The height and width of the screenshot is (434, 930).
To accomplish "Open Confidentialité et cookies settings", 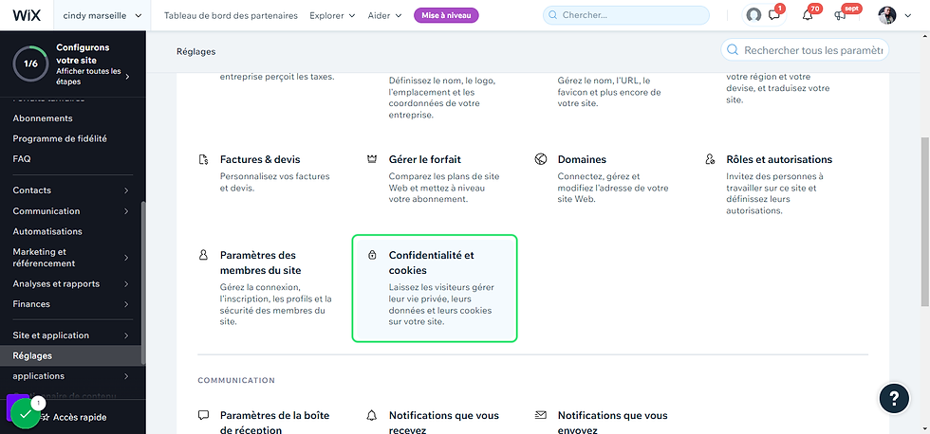I will (x=435, y=288).
